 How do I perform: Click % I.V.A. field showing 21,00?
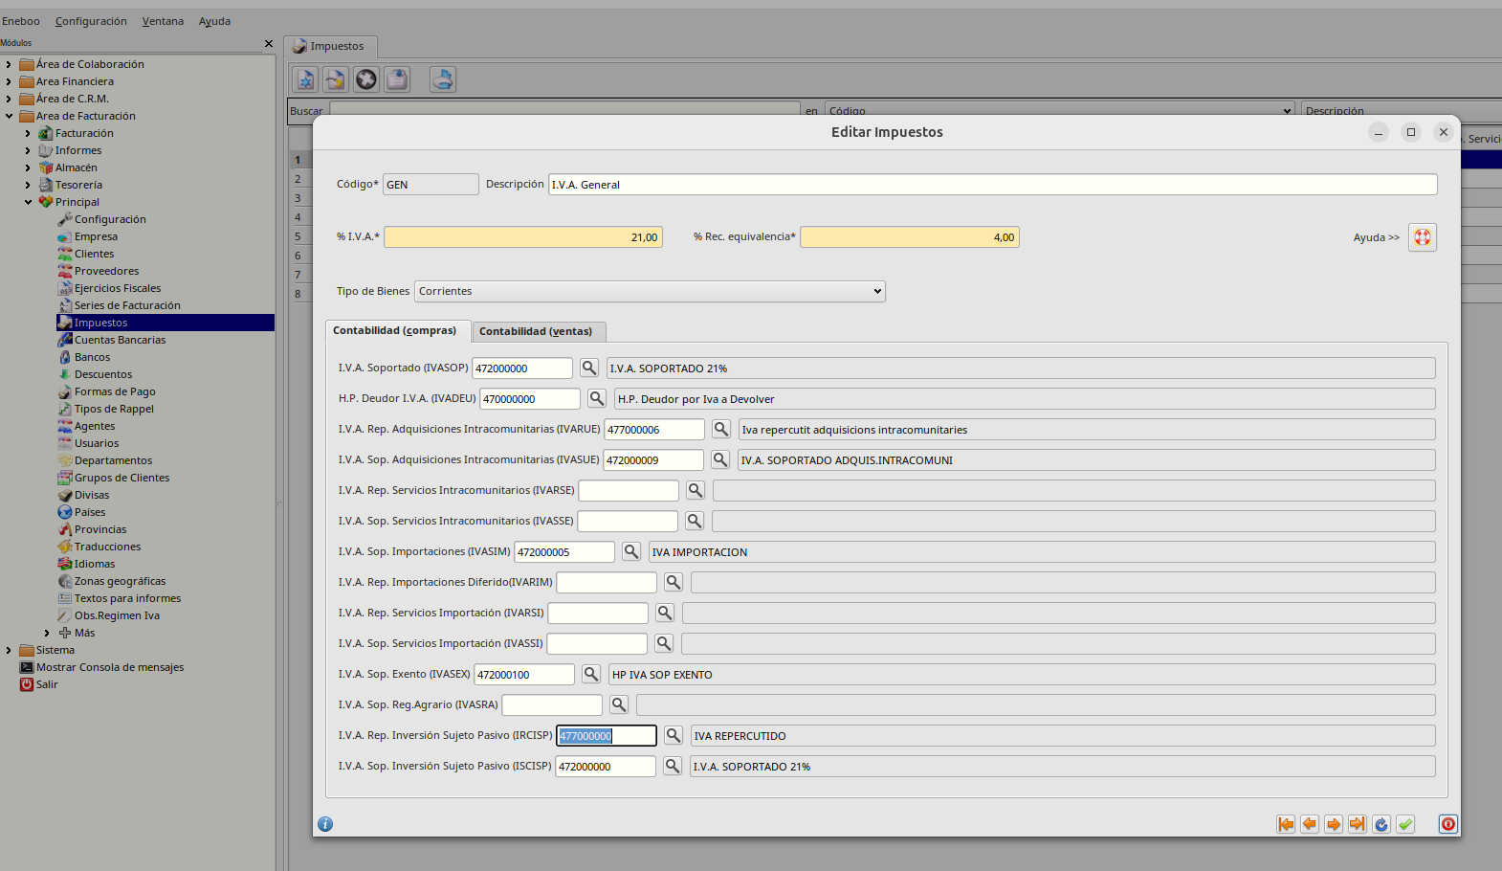(x=523, y=236)
